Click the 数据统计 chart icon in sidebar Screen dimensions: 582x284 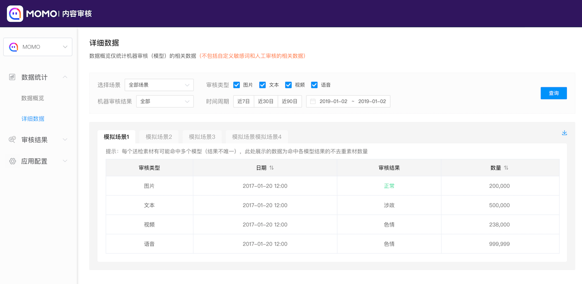pyautogui.click(x=12, y=77)
